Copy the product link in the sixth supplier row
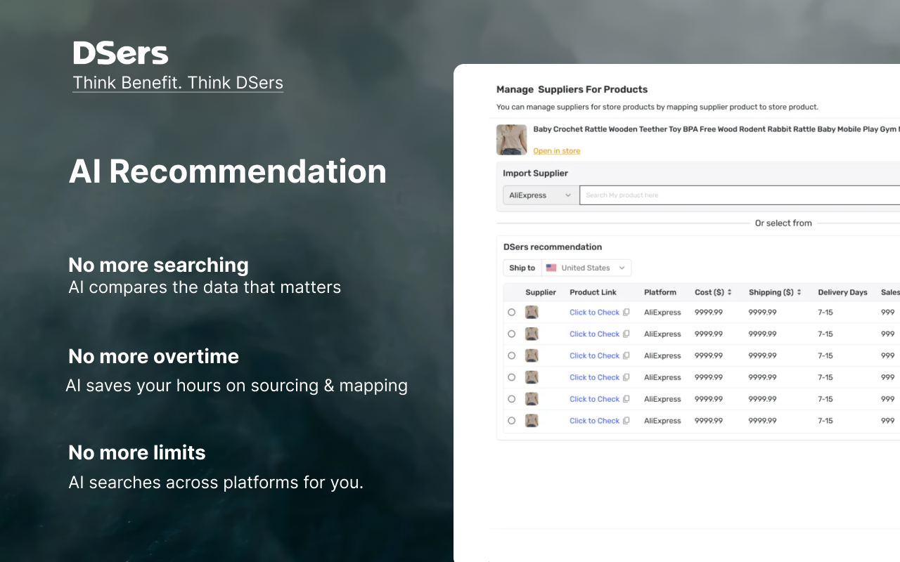Image resolution: width=900 pixels, height=562 pixels. click(x=626, y=421)
